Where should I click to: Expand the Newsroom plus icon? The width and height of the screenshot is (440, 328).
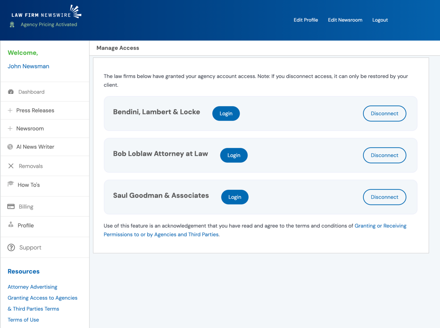(x=10, y=129)
